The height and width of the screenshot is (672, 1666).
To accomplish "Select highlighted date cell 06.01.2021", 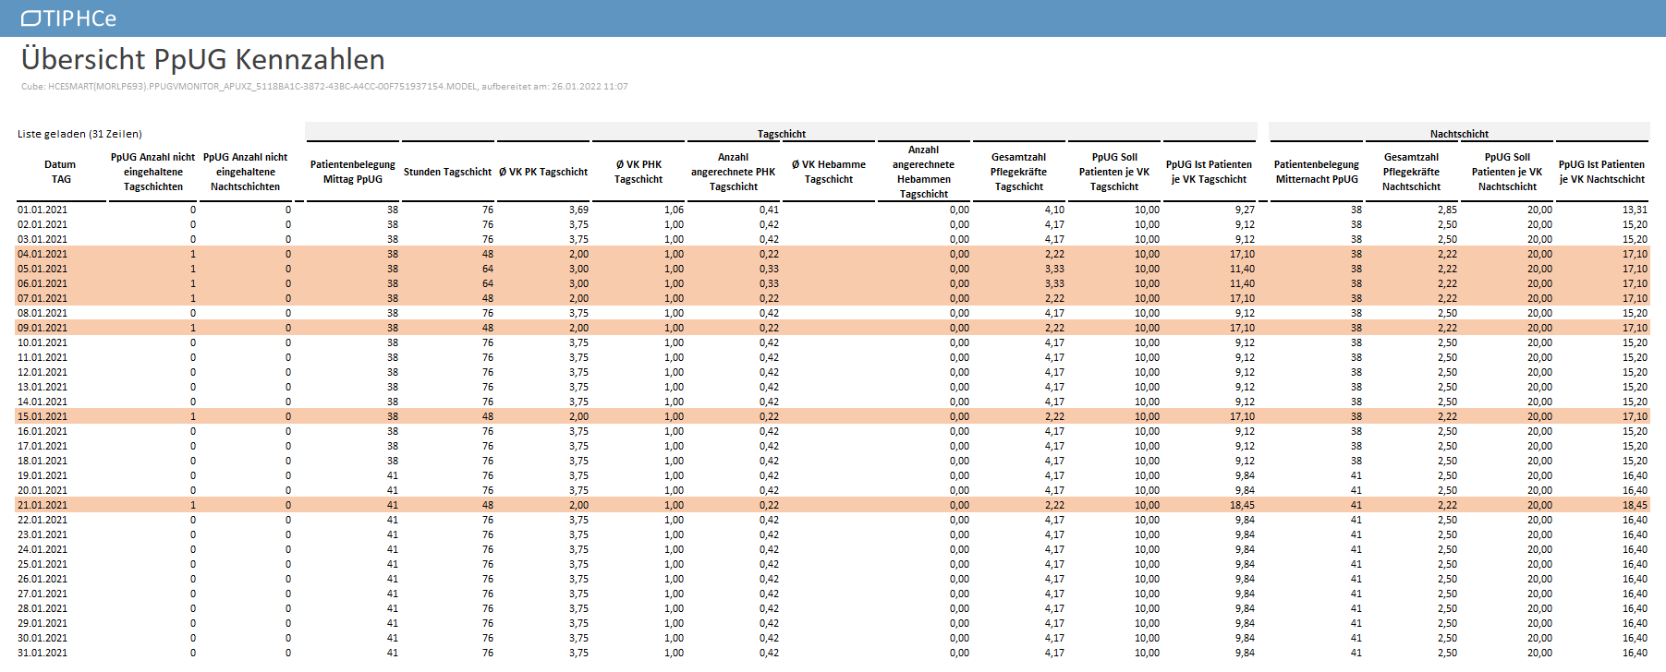I will pos(43,283).
